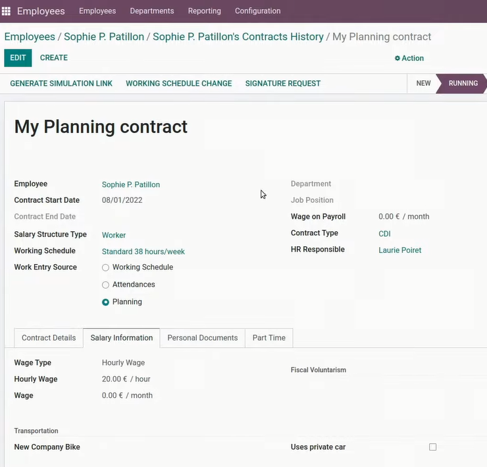Image resolution: width=487 pixels, height=467 pixels.
Task: Open the Personal Documents tab
Action: [203, 338]
